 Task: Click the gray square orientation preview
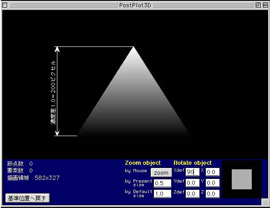[x=242, y=179]
